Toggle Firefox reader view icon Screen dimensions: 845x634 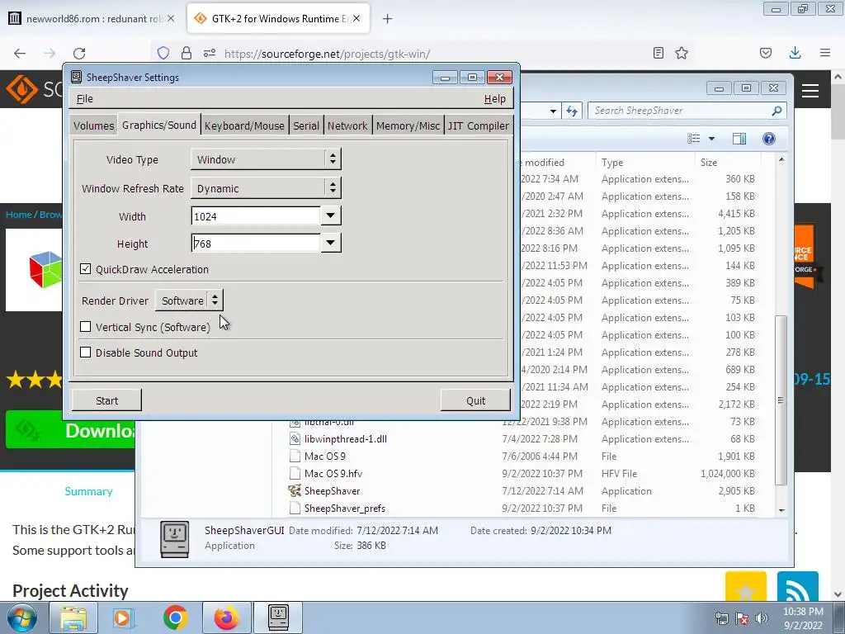[x=658, y=53]
